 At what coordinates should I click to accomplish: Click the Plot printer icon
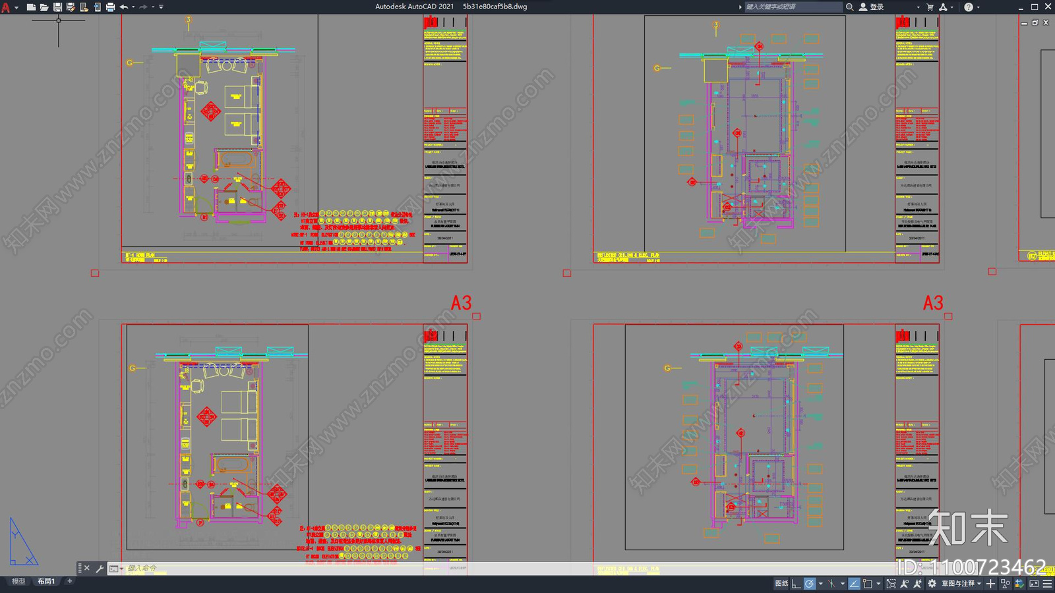tap(110, 7)
